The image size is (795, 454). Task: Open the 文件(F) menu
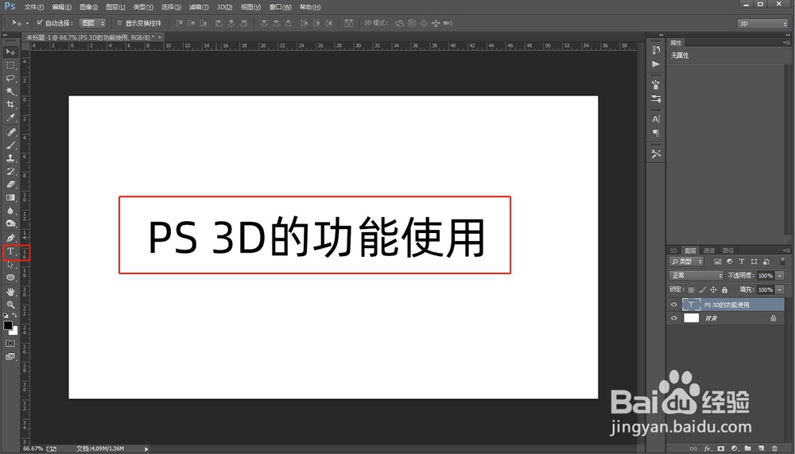34,7
